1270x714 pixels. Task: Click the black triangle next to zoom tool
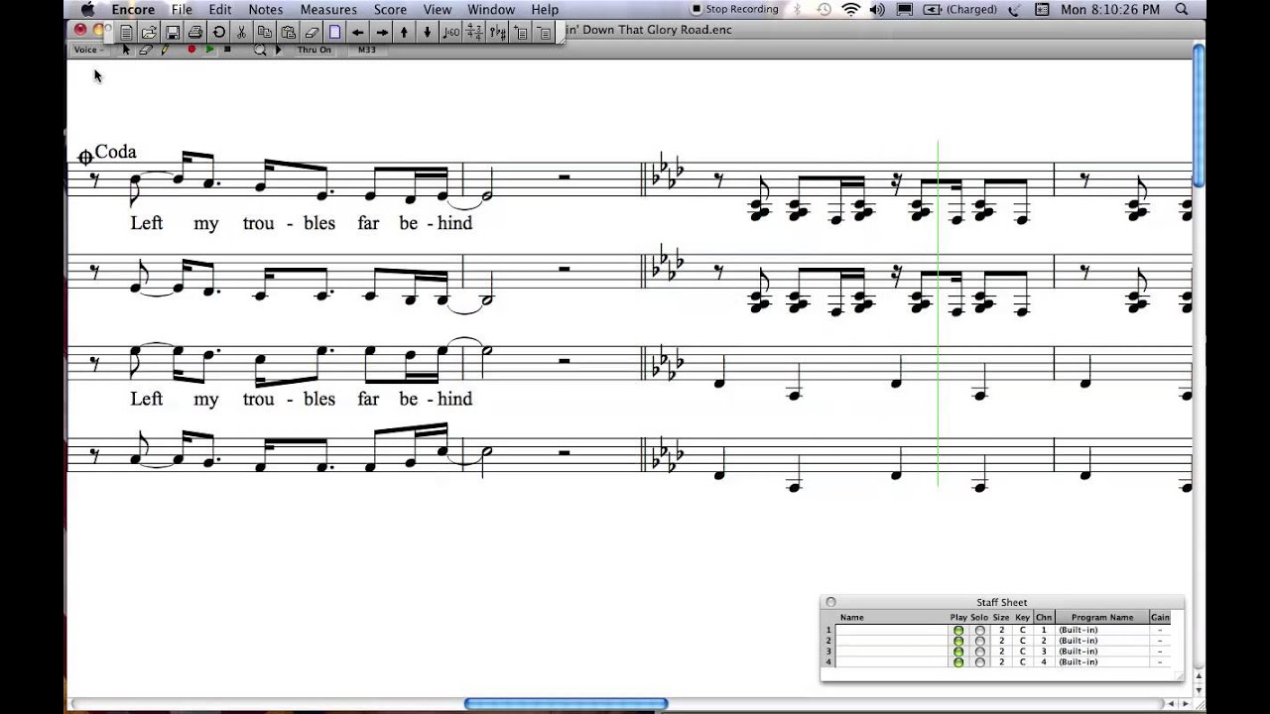pyautogui.click(x=278, y=50)
